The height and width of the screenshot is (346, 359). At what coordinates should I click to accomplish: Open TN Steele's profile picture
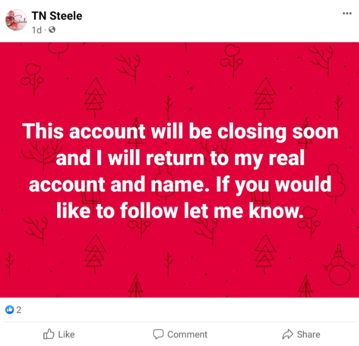[16, 20]
